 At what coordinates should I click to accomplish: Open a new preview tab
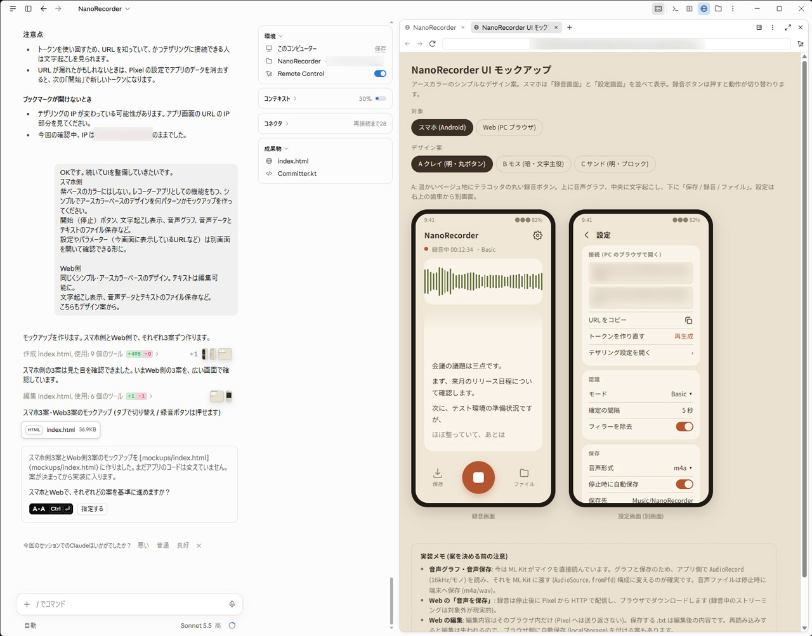pyautogui.click(x=570, y=27)
